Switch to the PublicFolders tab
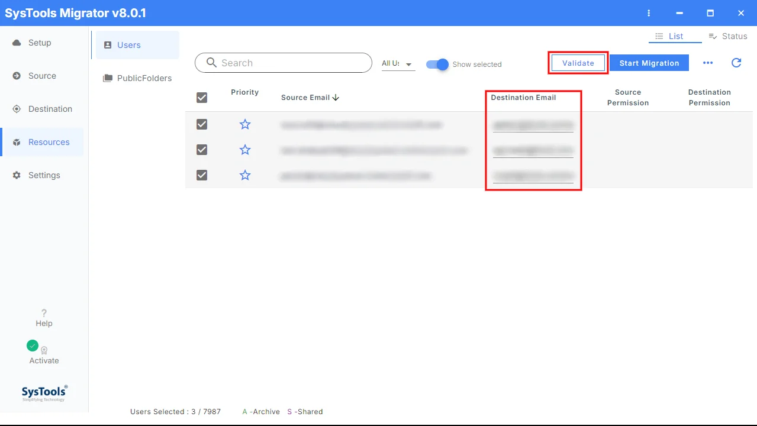This screenshot has height=426, width=757. pyautogui.click(x=137, y=78)
